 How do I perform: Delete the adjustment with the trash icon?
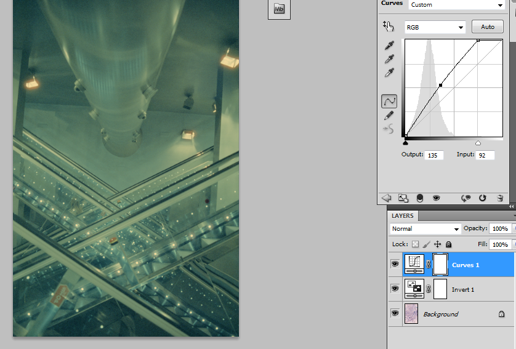point(500,198)
